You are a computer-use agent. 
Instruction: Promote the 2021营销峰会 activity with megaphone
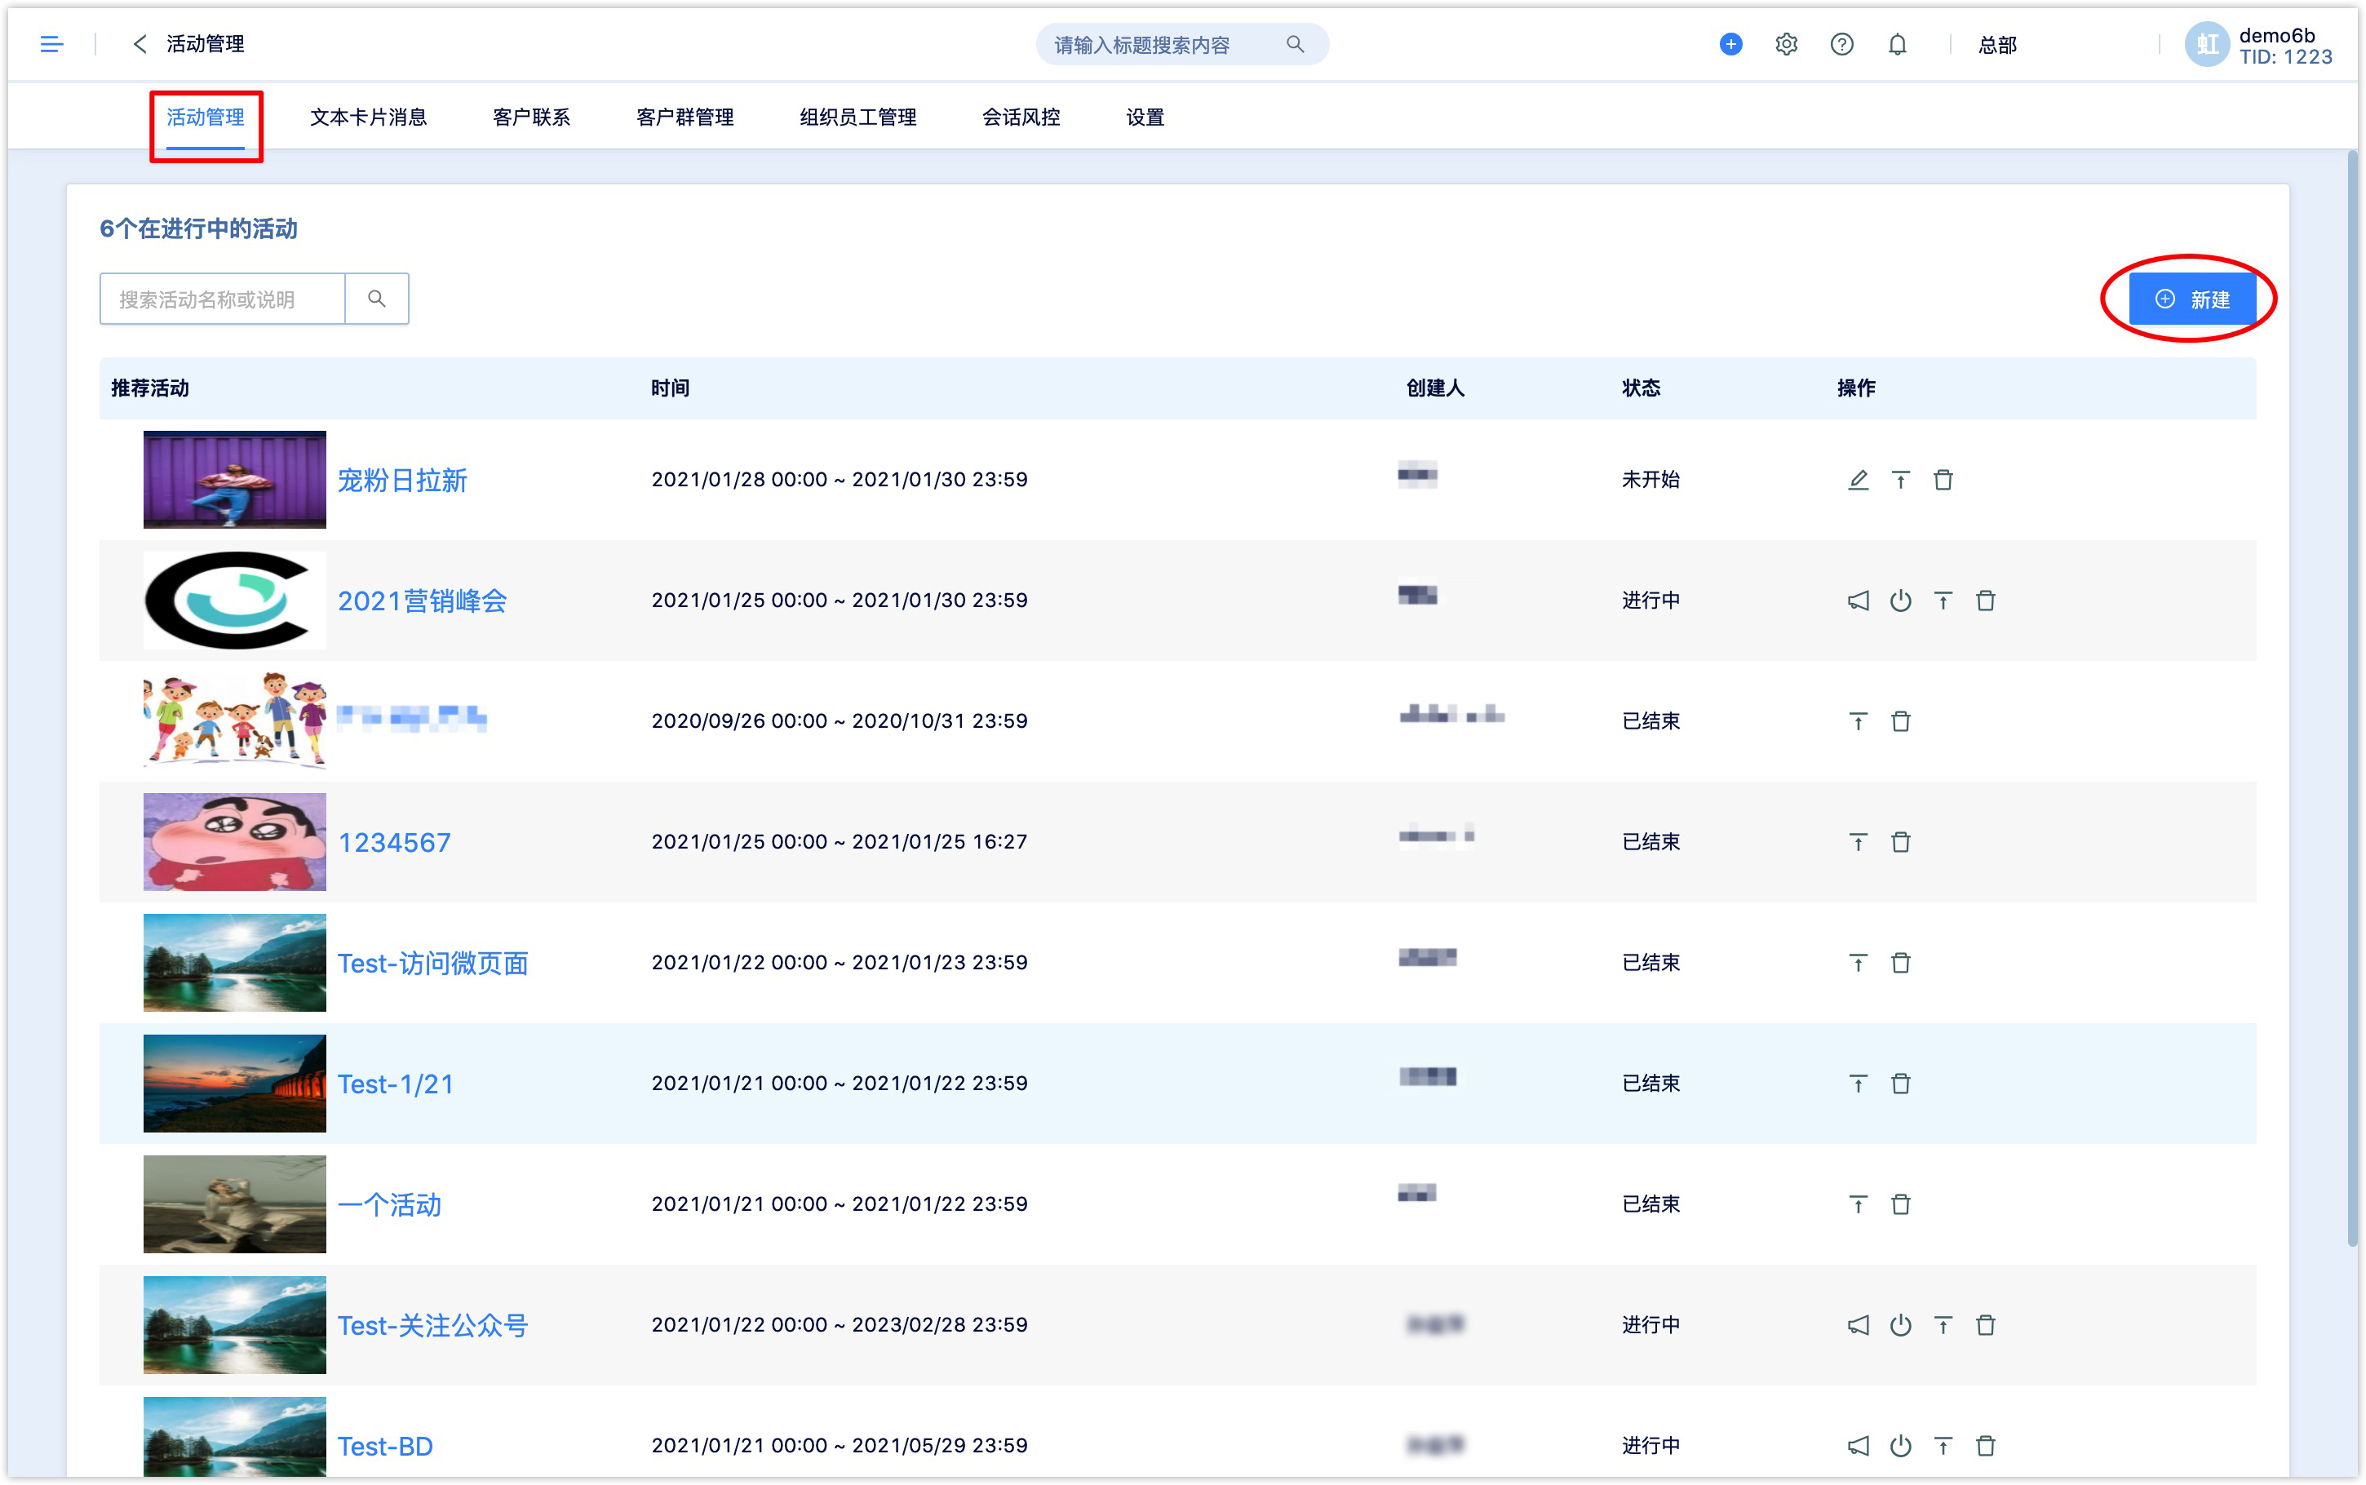coord(1858,601)
